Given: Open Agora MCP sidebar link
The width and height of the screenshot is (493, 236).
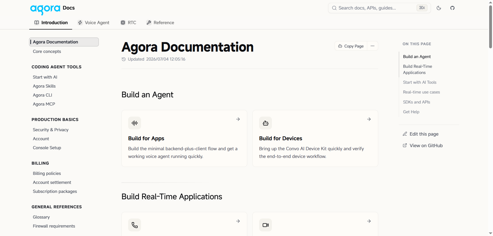Looking at the screenshot, I should 44,104.
